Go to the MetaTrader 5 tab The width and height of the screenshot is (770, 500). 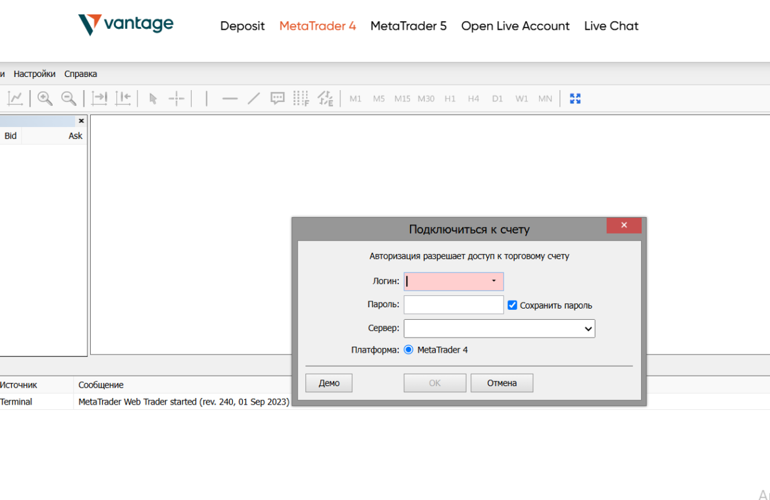(408, 26)
